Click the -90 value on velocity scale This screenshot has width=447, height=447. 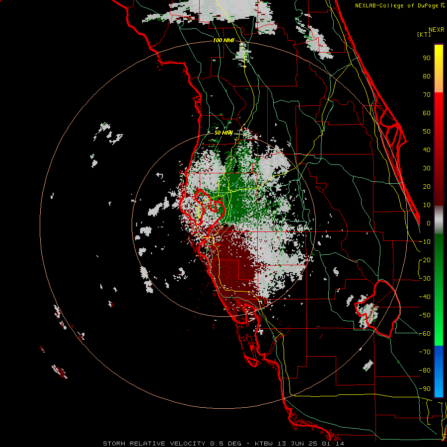[x=425, y=389]
